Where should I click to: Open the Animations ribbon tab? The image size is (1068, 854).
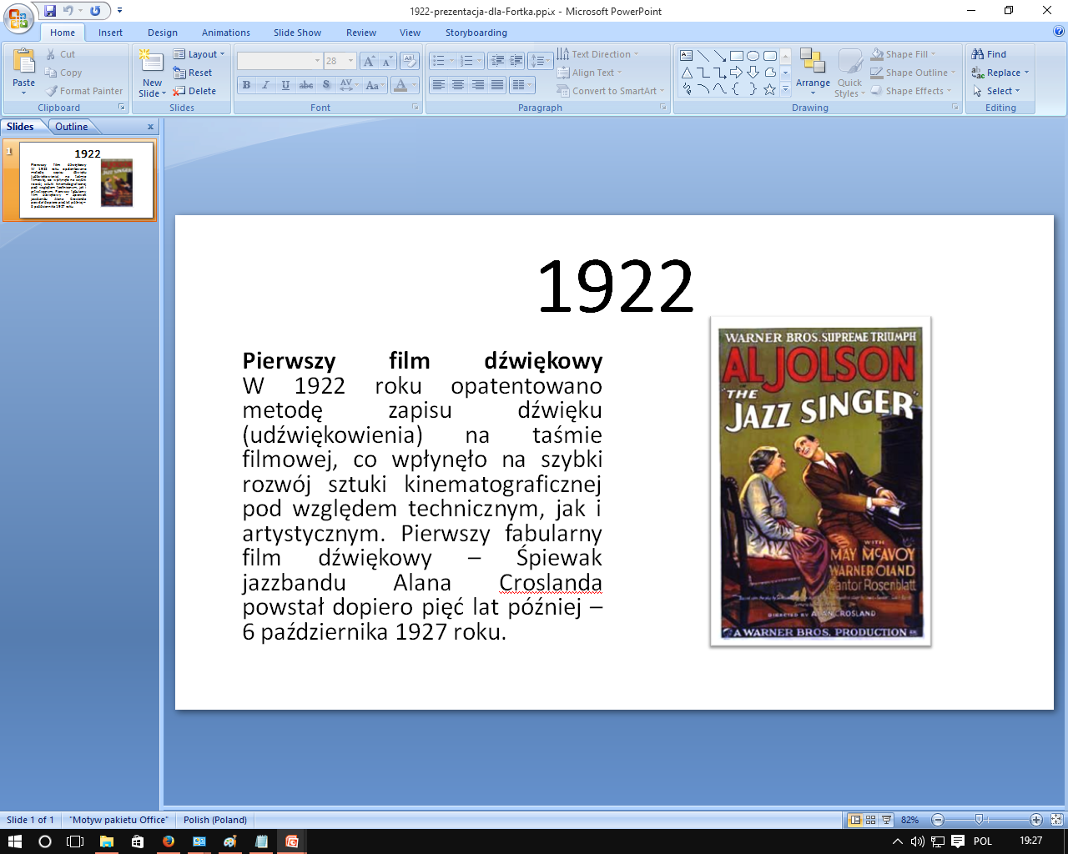click(225, 33)
